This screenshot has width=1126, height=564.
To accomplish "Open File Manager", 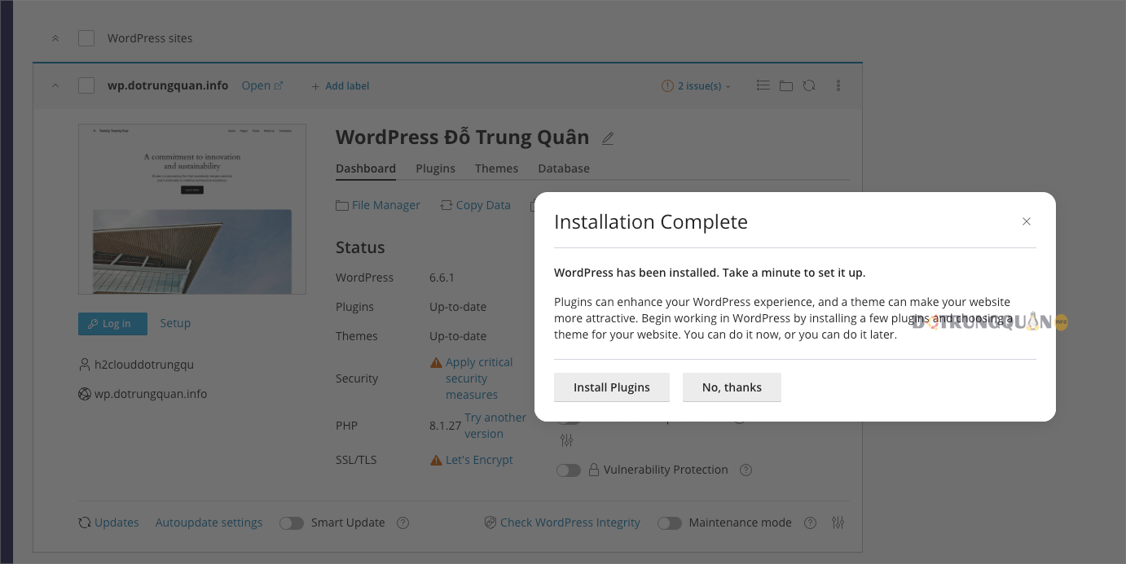I will pos(378,205).
